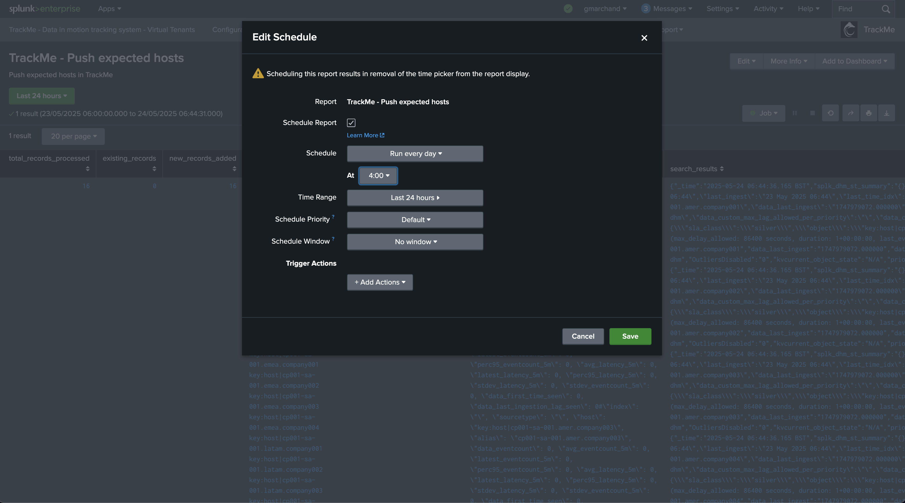Click the Save button
This screenshot has width=905, height=503.
[x=630, y=336]
